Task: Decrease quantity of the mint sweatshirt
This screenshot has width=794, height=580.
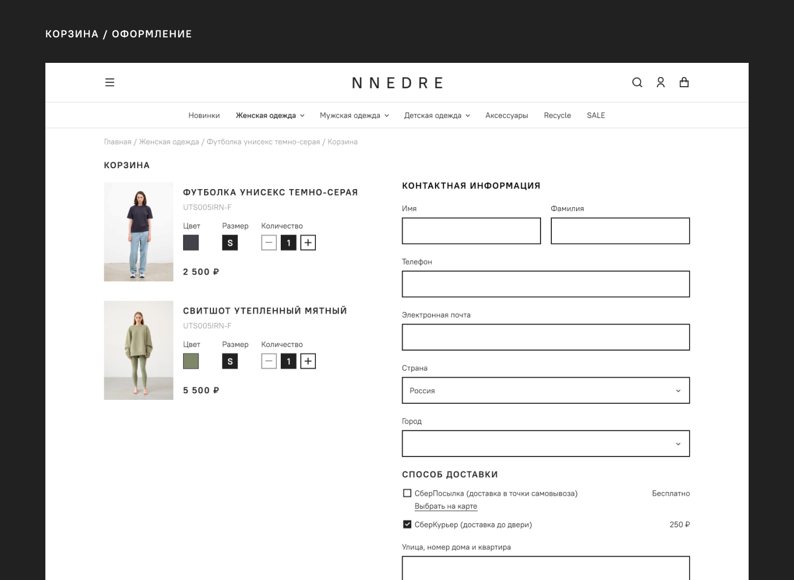Action: [269, 361]
